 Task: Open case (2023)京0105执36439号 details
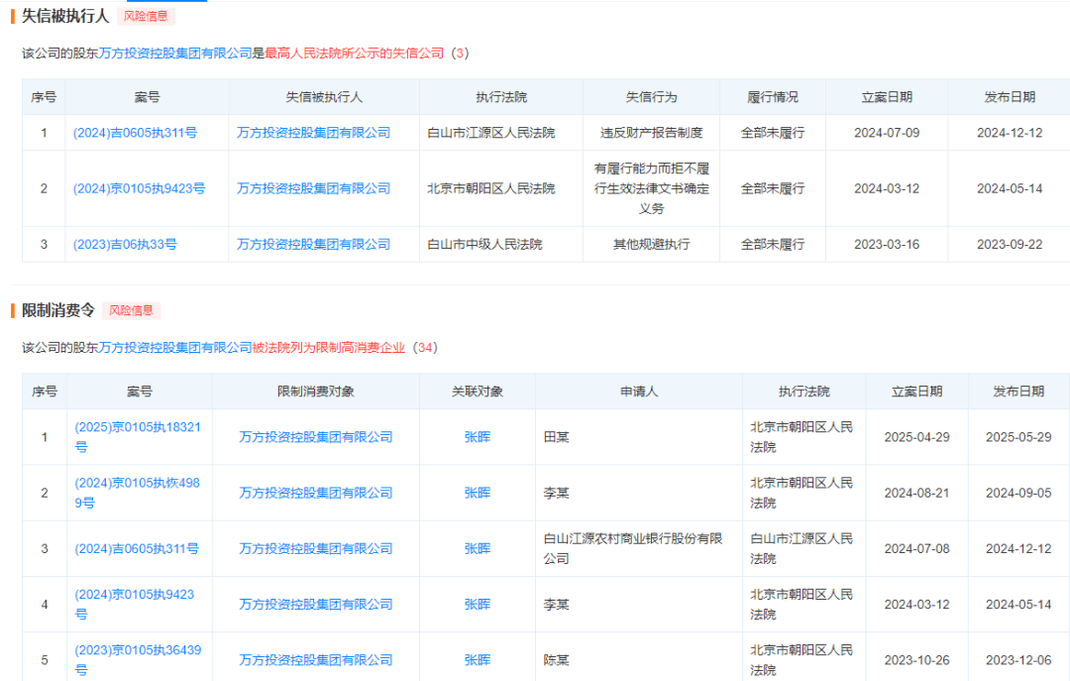tap(138, 655)
